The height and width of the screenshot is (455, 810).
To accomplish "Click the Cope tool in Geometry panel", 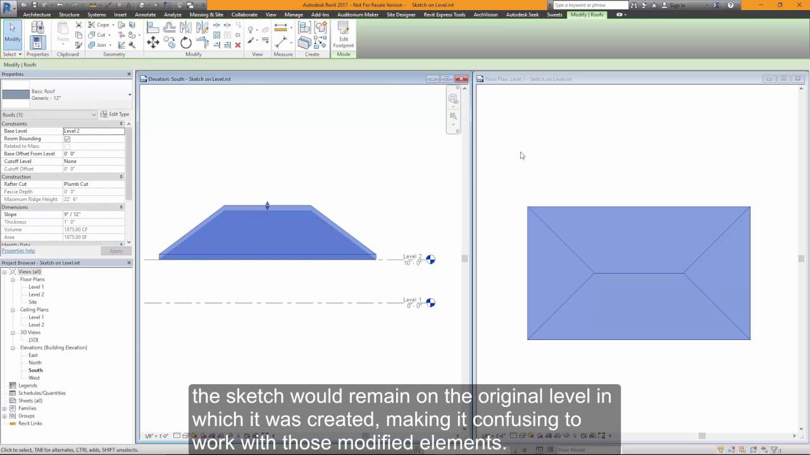I will click(x=101, y=25).
